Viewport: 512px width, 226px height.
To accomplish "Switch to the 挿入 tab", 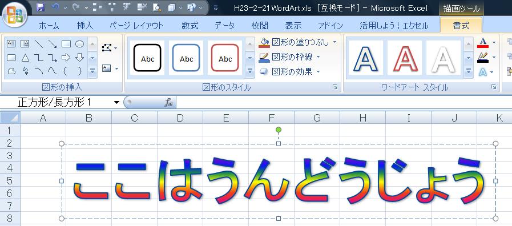I will click(x=85, y=26).
